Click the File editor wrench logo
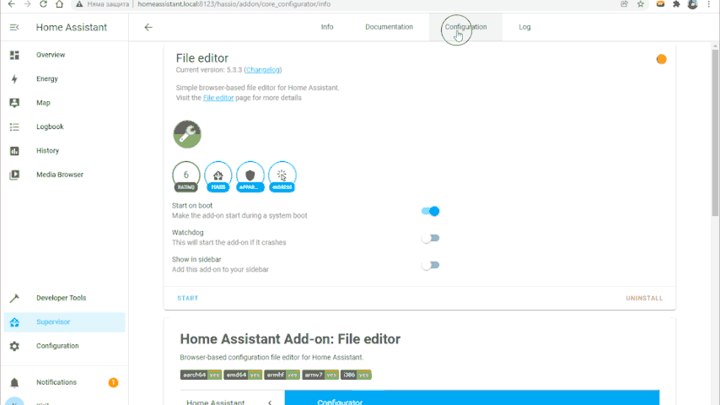 tap(187, 134)
